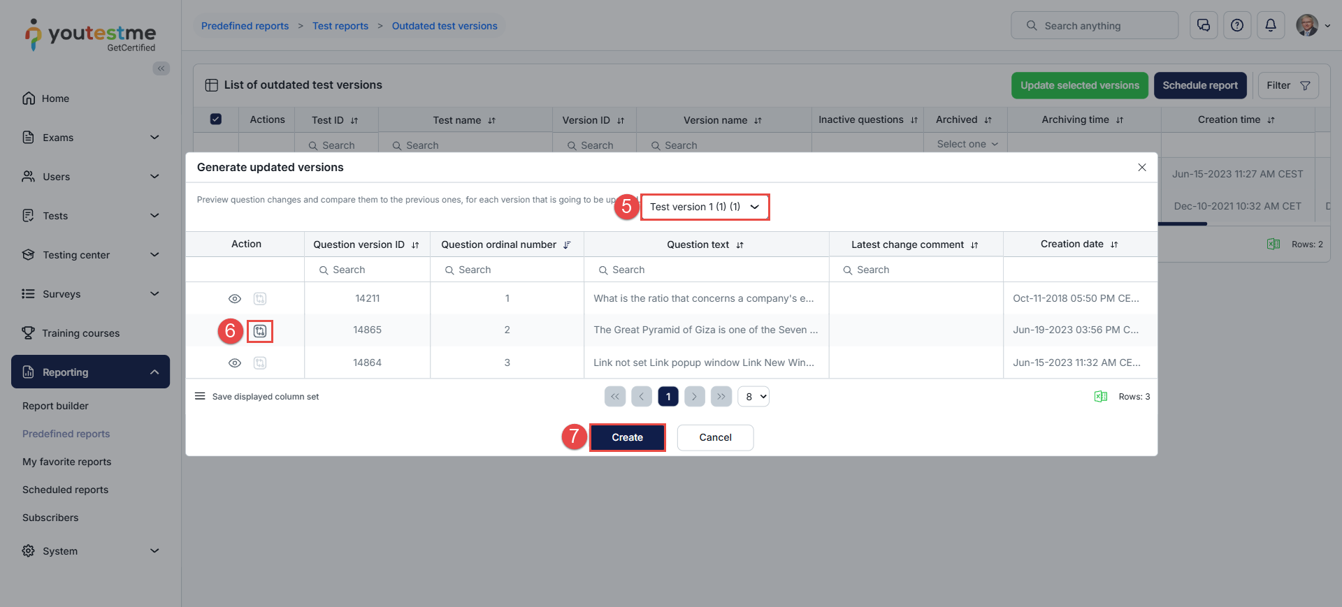1342x607 pixels.
Task: Click the Cancel button
Action: point(715,437)
